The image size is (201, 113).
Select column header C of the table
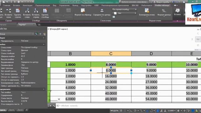click(x=111, y=54)
